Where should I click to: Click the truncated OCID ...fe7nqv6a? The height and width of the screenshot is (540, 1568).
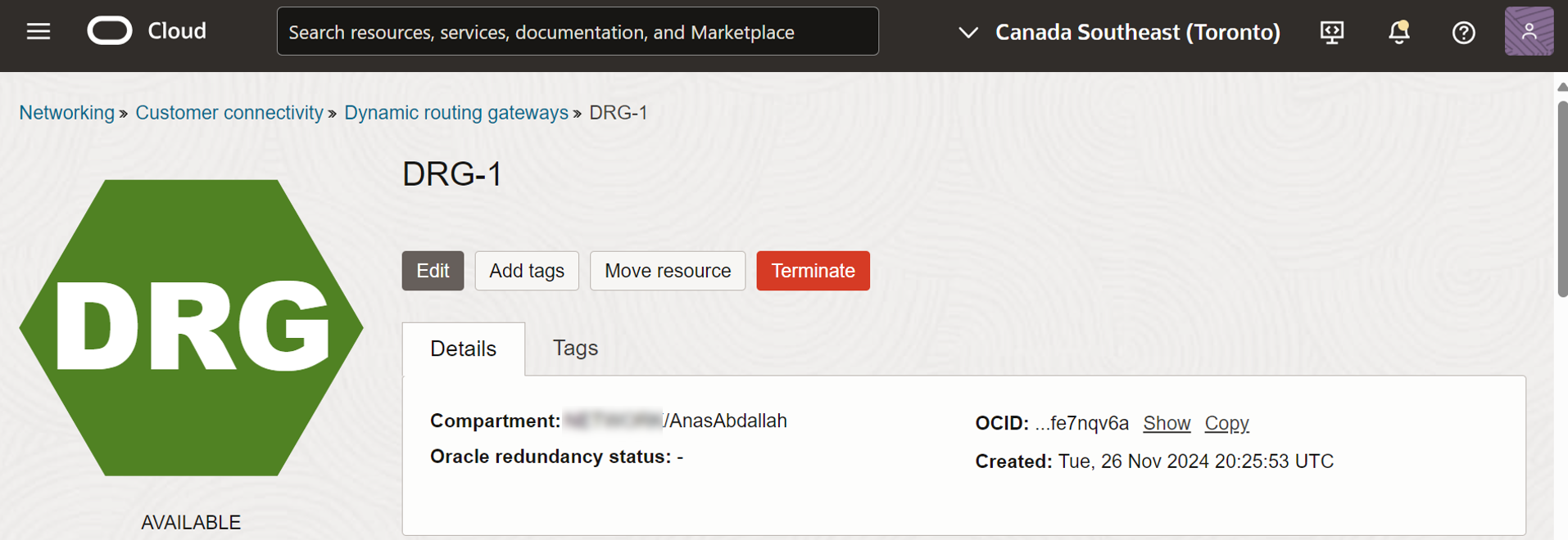click(x=1081, y=423)
